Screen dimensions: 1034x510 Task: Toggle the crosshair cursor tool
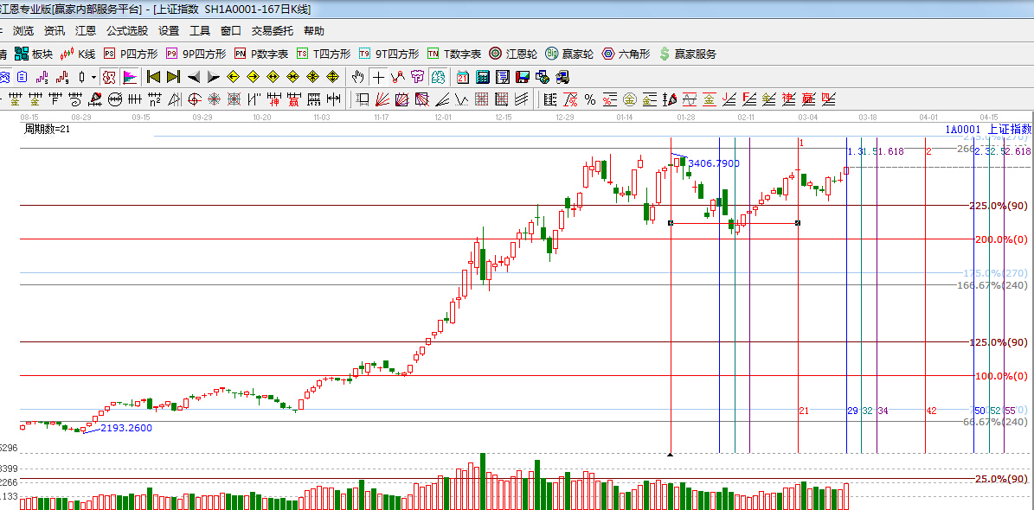pyautogui.click(x=378, y=77)
